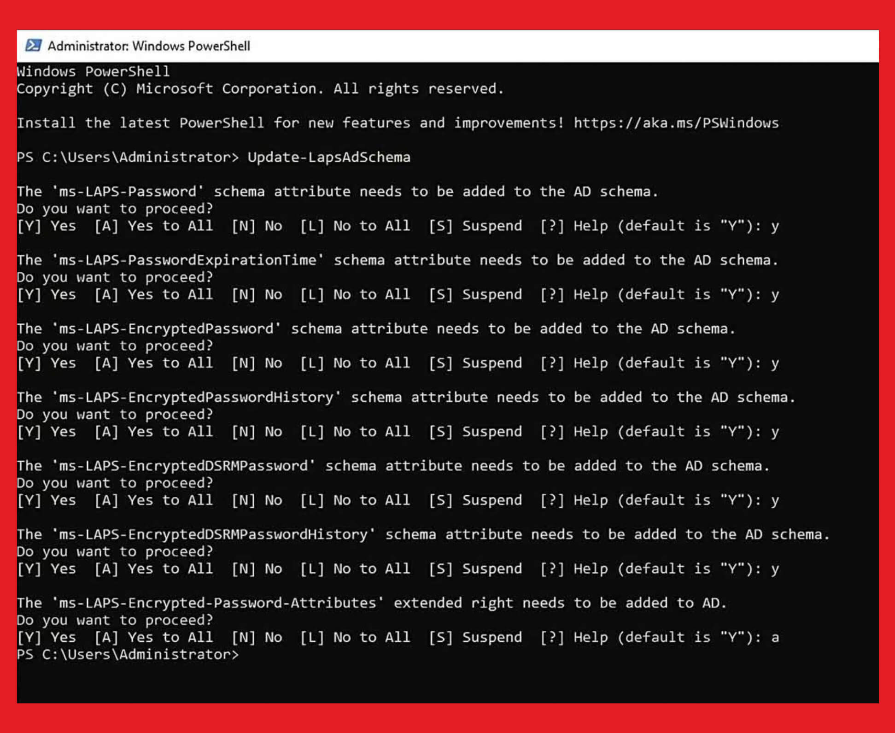The height and width of the screenshot is (733, 895).
Task: Click the PowerShell icon in the title bar
Action: coord(33,46)
